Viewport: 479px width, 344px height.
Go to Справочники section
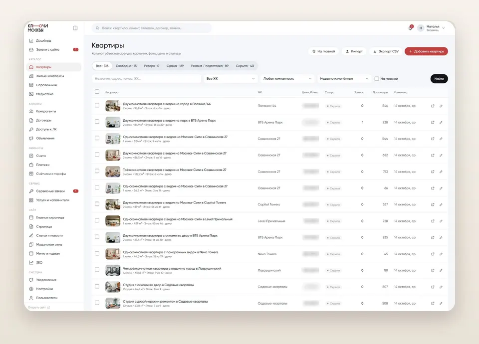click(46, 85)
